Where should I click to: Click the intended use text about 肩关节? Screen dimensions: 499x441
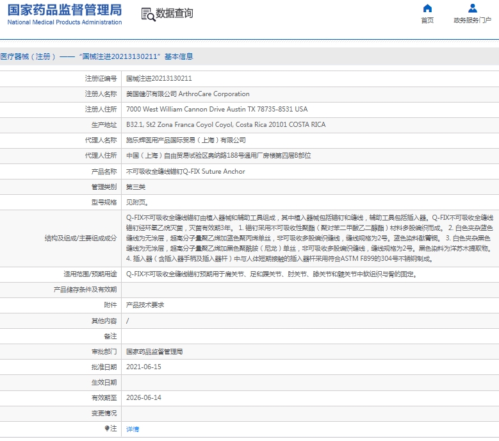[x=272, y=274]
